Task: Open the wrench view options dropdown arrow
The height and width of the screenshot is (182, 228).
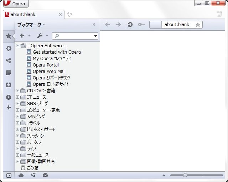Action: (x=47, y=36)
